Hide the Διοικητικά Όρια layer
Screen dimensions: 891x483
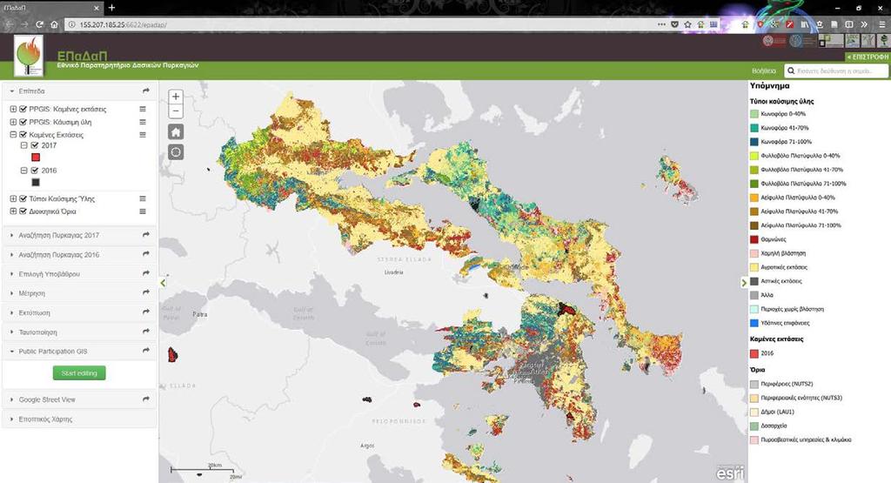(x=23, y=211)
